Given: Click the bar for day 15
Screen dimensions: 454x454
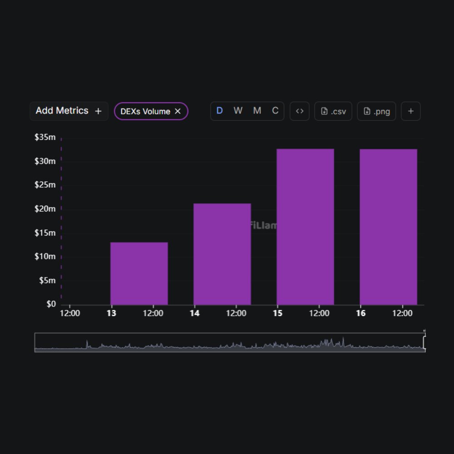Looking at the screenshot, I should (x=305, y=227).
